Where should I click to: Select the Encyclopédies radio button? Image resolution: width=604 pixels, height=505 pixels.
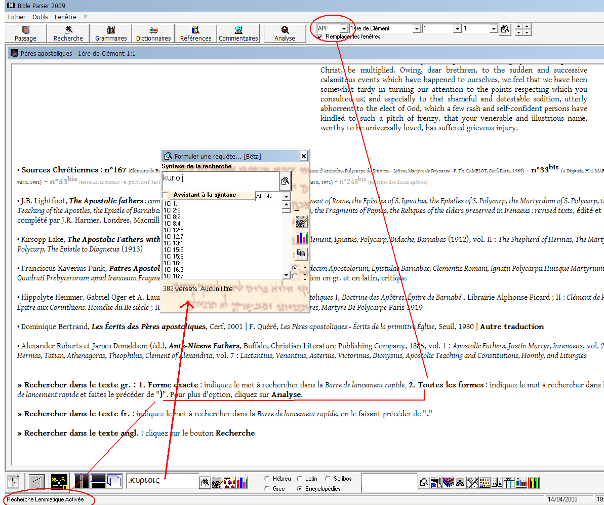[x=299, y=488]
